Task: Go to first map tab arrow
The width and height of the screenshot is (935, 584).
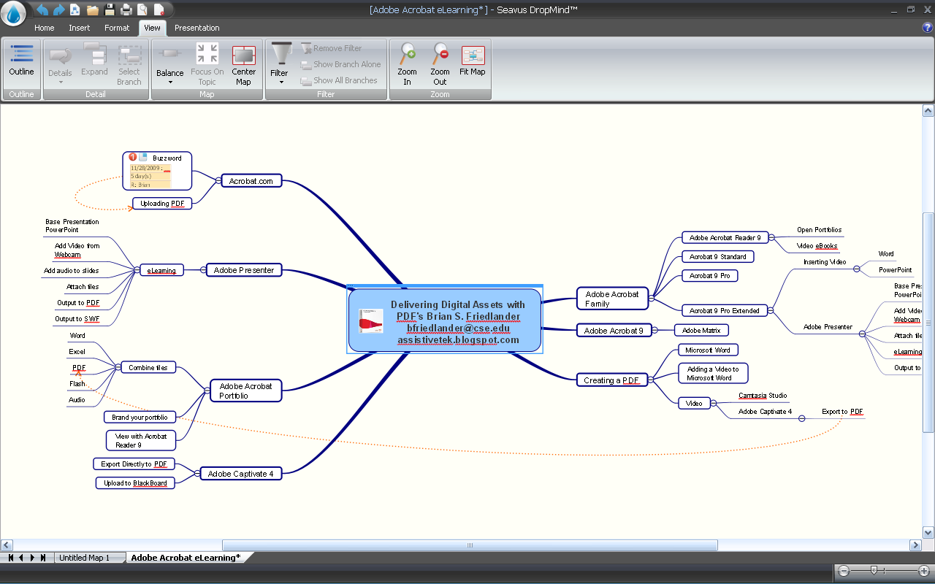Action: (11, 558)
